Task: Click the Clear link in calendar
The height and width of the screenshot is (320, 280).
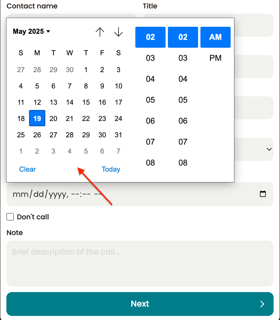Action: 28,169
